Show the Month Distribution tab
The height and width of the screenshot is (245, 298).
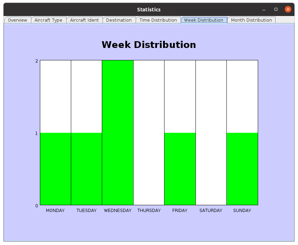251,20
